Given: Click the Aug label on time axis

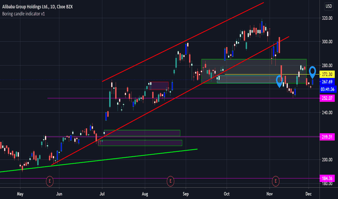Looking at the screenshot, I should tap(145, 194).
